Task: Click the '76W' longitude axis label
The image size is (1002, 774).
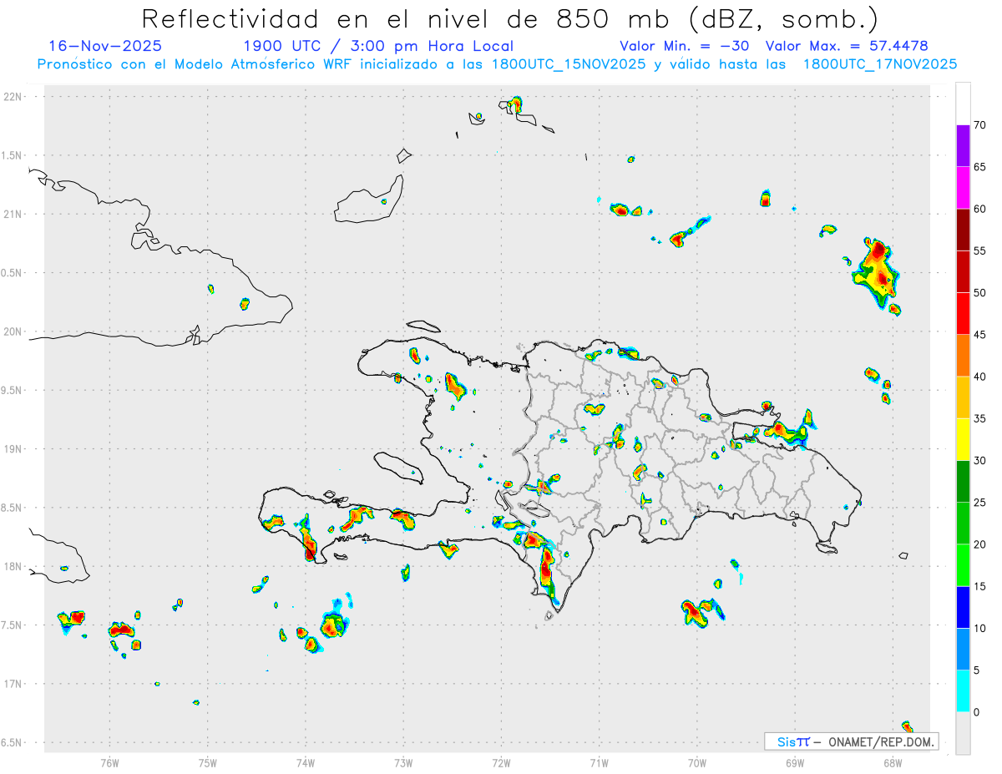Action: 109,762
